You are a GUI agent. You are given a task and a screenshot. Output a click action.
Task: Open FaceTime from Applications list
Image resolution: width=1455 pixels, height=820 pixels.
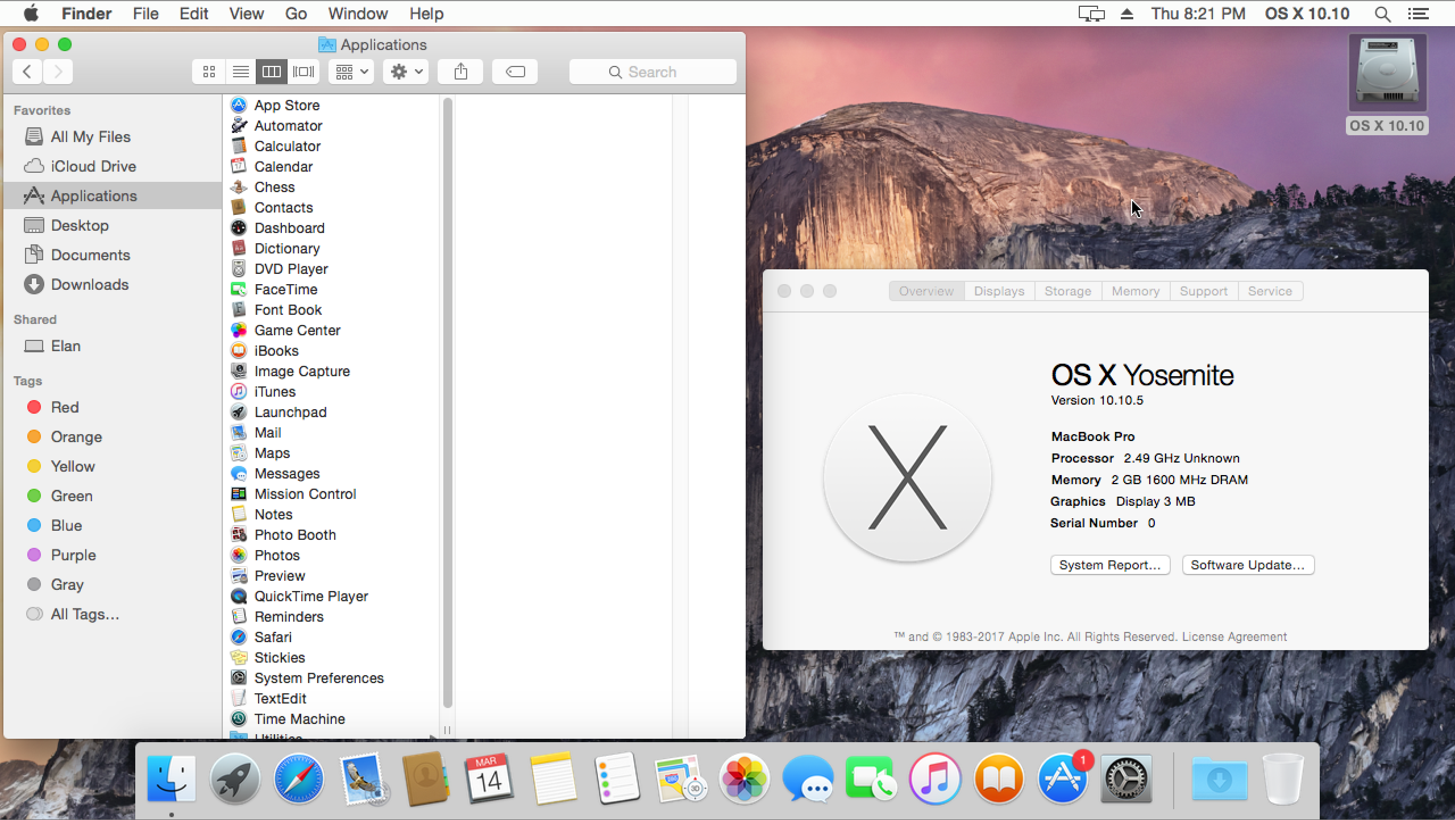[285, 289]
